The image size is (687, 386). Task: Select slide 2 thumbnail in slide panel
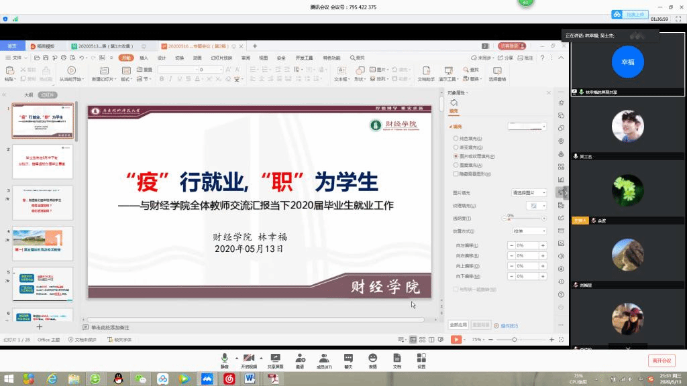[x=43, y=162]
